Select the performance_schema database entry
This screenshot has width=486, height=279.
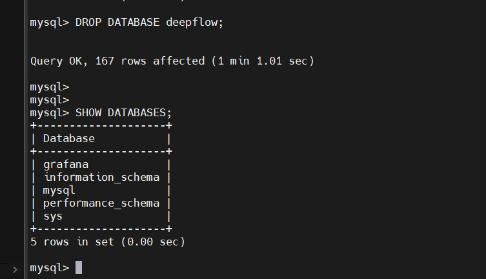[101, 203]
